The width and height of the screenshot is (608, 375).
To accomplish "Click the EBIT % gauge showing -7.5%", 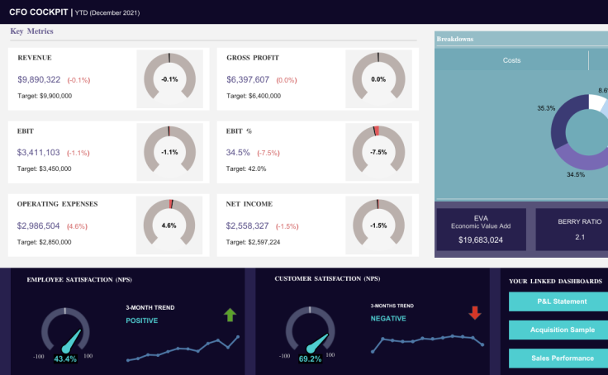I will point(378,152).
